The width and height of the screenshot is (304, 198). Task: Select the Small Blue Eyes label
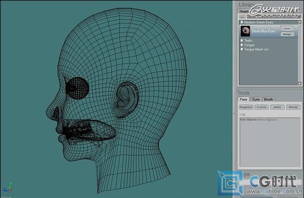point(263,31)
